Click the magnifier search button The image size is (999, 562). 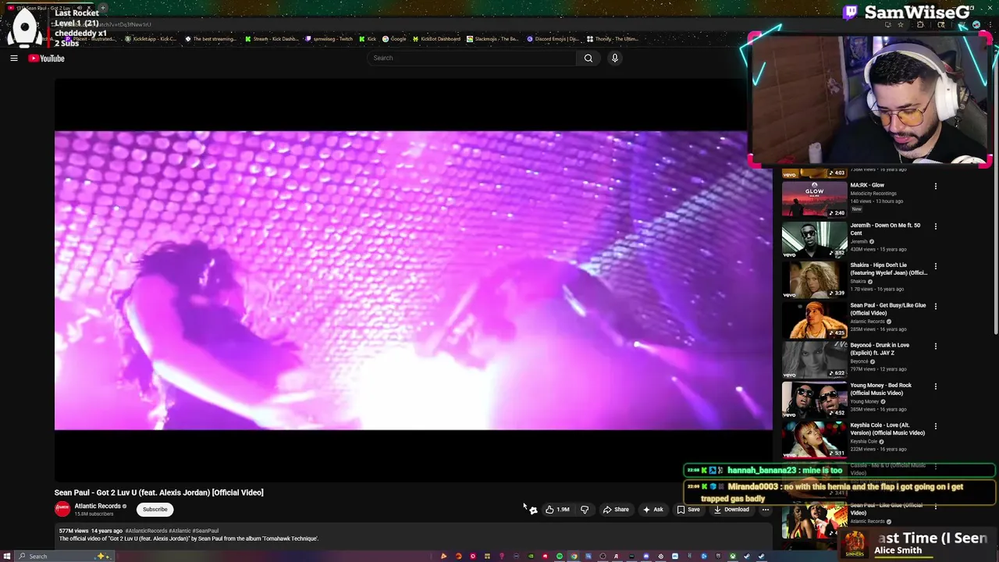[x=588, y=58]
